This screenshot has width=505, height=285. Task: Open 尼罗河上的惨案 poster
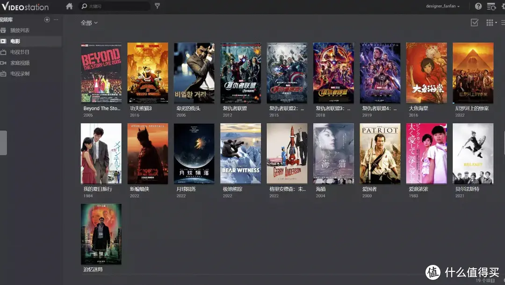pyautogui.click(x=473, y=73)
